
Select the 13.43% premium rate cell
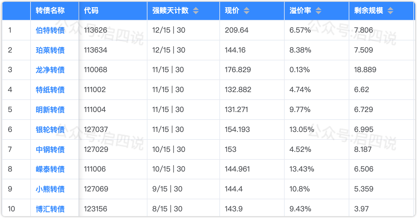[302, 169]
